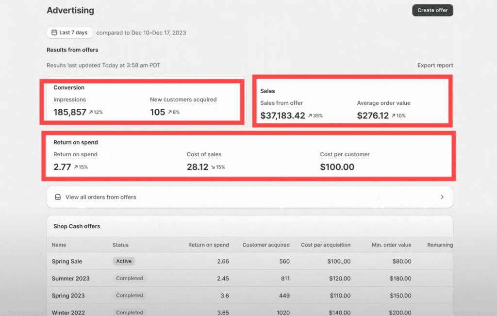Click the Average order value trend arrow
This screenshot has height=316, width=497.
point(394,116)
